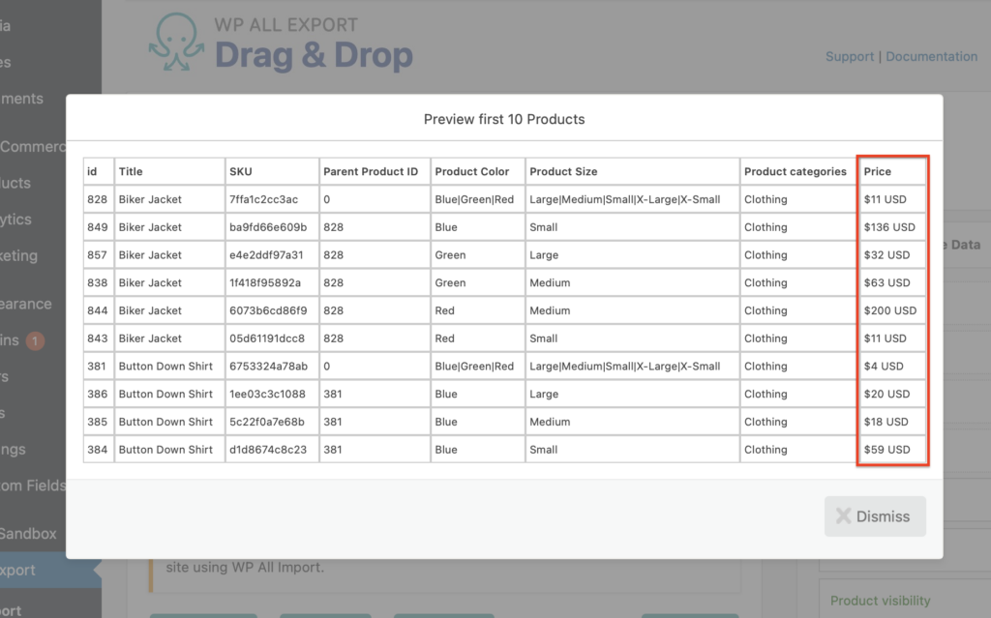Click the Biker Jacket title in the first row
Screen dimensions: 991x618
(150, 199)
